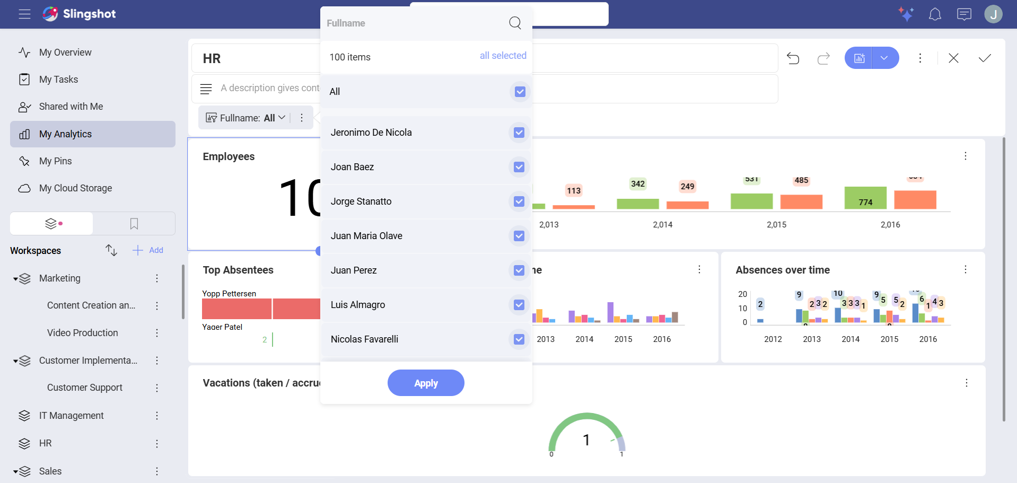
Task: Open My Cloud Storage
Action: tap(92, 188)
